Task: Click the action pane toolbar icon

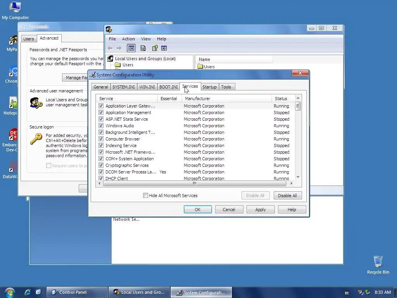Action: 164,48
